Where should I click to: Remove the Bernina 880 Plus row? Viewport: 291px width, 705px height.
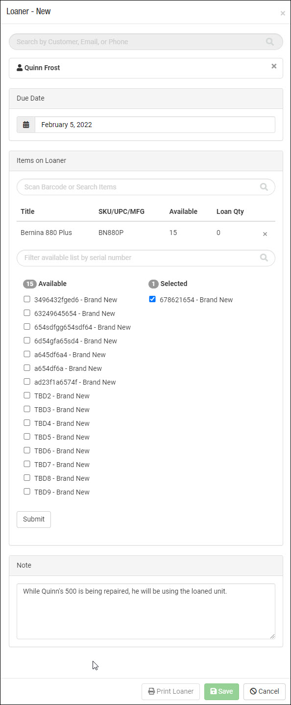coord(265,234)
